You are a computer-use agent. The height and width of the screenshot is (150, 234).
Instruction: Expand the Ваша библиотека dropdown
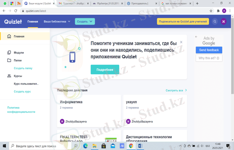point(57,22)
